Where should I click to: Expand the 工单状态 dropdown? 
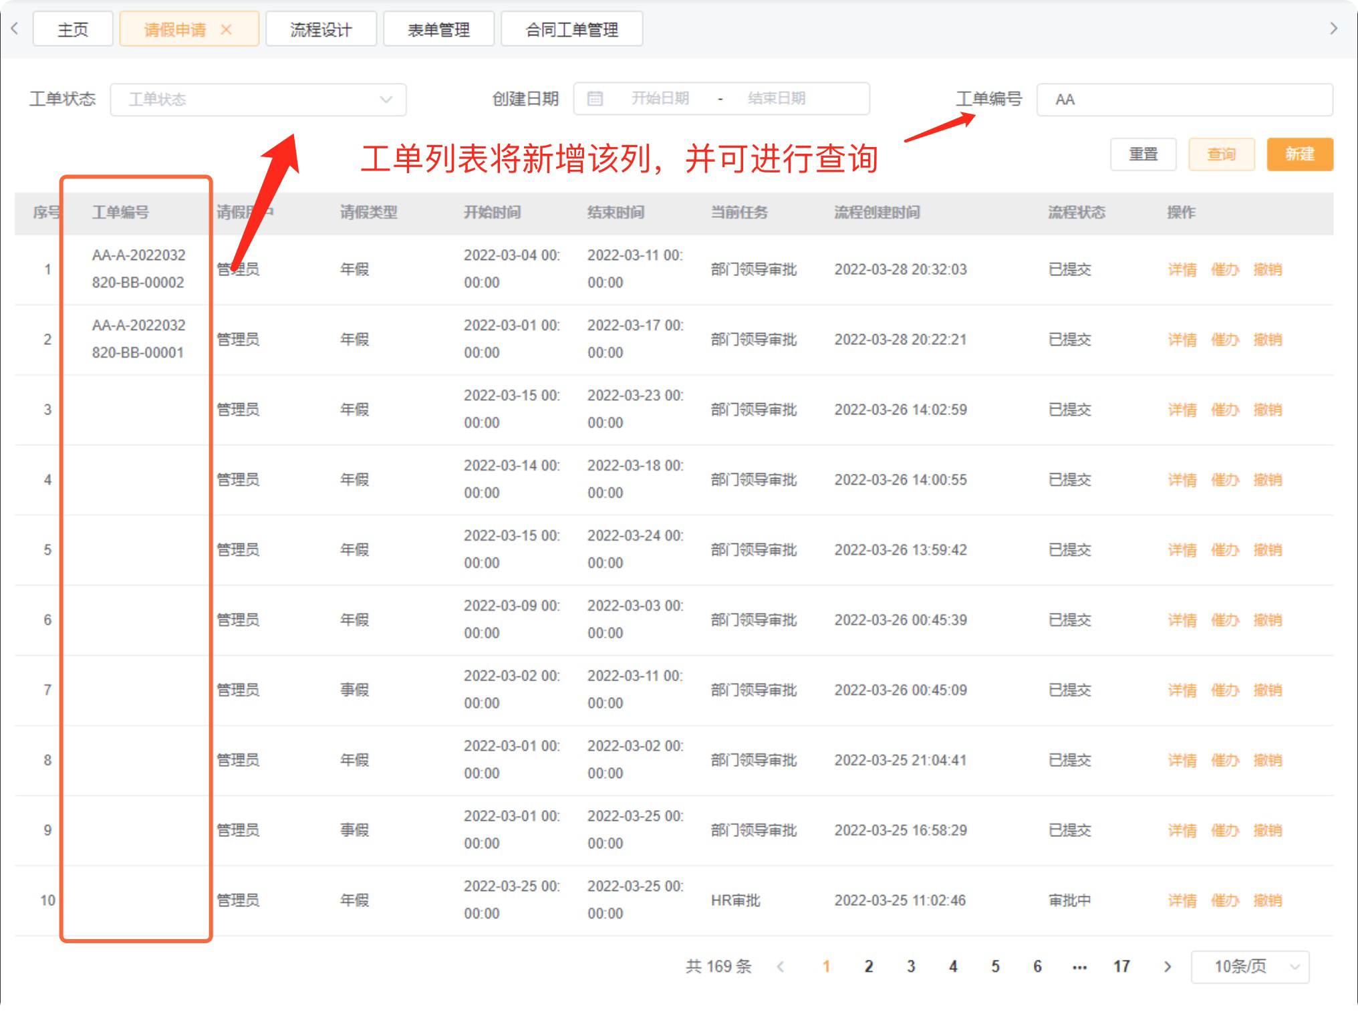pos(258,100)
